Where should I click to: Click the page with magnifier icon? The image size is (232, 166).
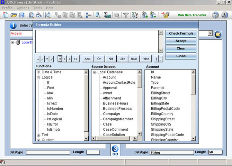48,15
